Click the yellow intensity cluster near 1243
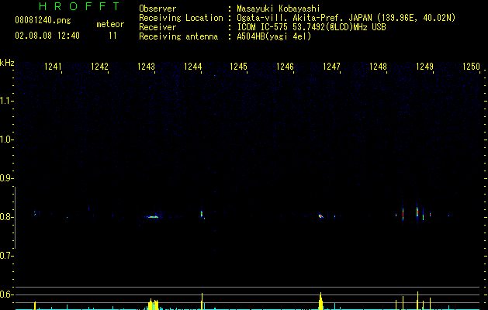This screenshot has width=488, height=310. tap(153, 304)
